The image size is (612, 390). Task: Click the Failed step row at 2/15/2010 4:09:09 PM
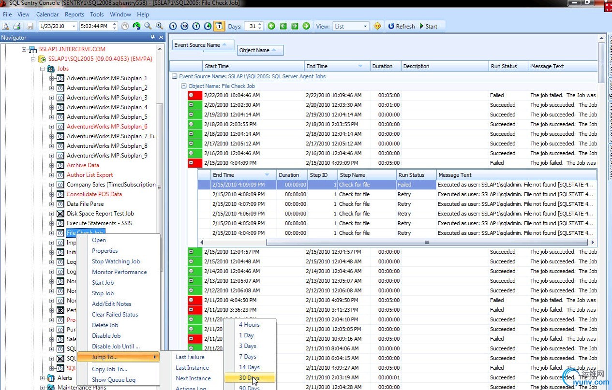pyautogui.click(x=397, y=185)
